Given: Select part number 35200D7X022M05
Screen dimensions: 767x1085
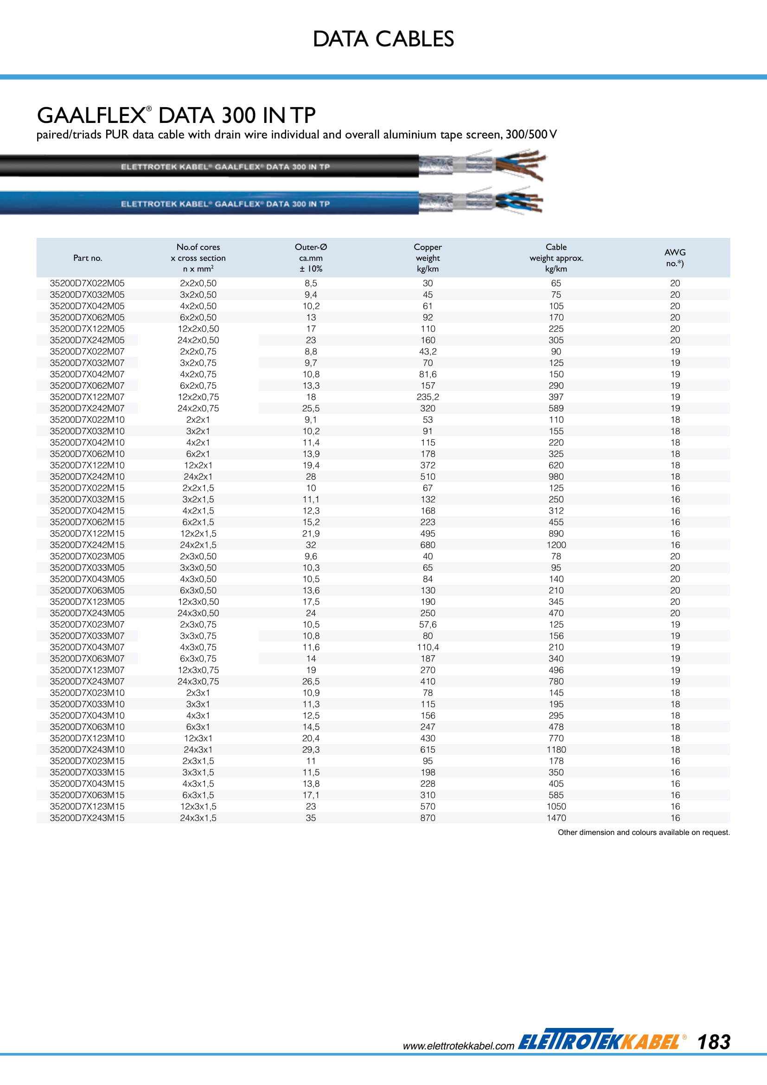Looking at the screenshot, I should 87,283.
